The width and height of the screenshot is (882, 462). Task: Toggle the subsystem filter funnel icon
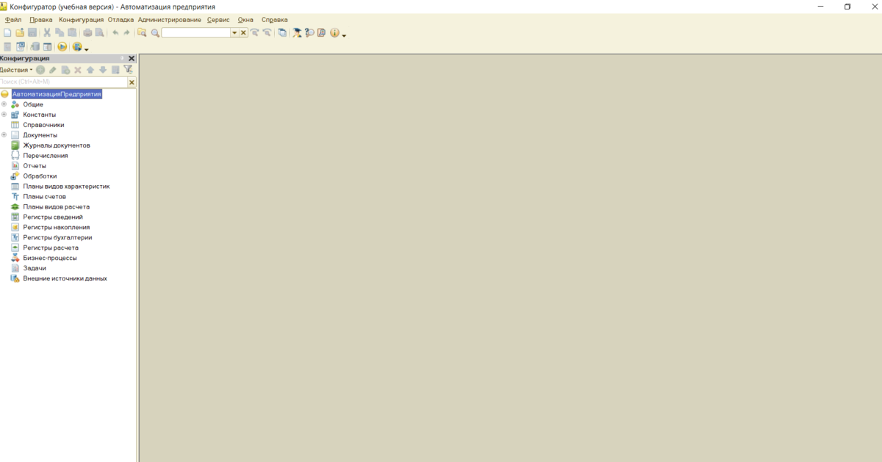tap(128, 69)
